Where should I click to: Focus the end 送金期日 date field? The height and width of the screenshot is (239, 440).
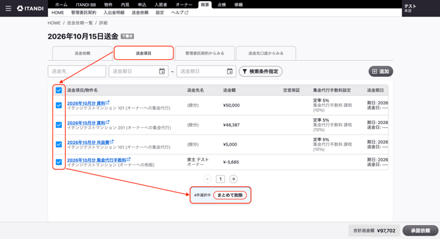click(x=206, y=72)
